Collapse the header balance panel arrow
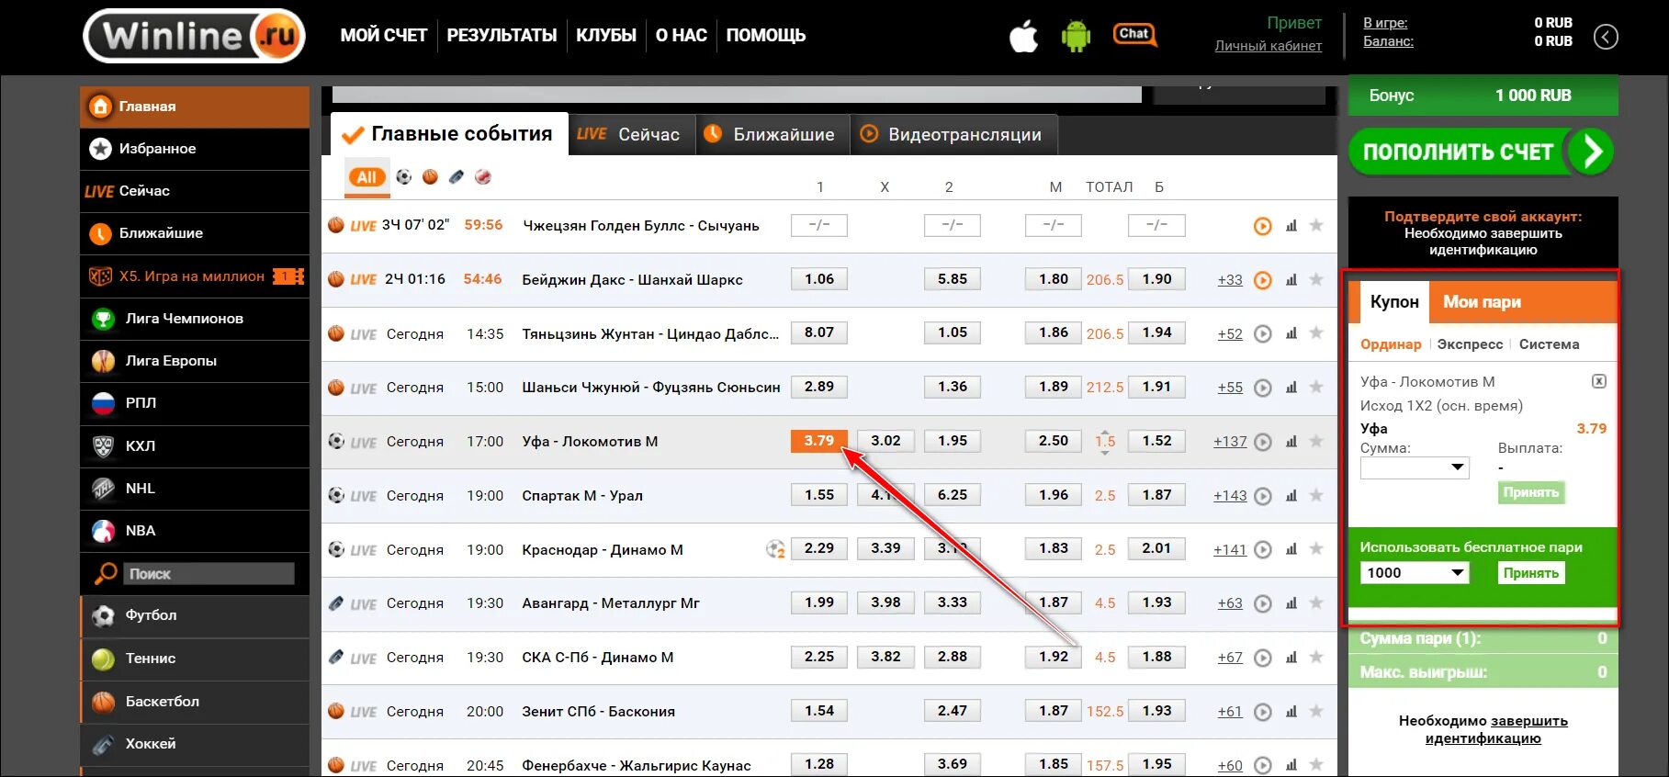 [1606, 37]
